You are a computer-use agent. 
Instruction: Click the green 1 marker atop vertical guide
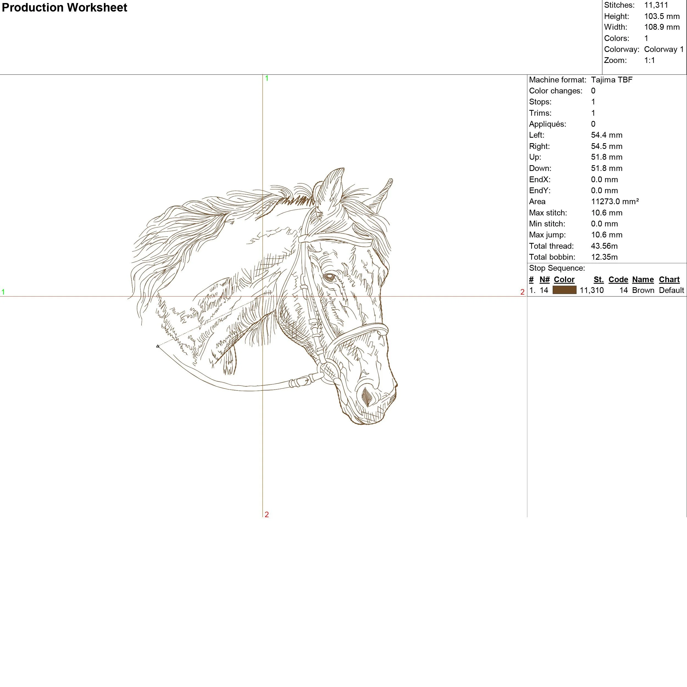tap(267, 78)
